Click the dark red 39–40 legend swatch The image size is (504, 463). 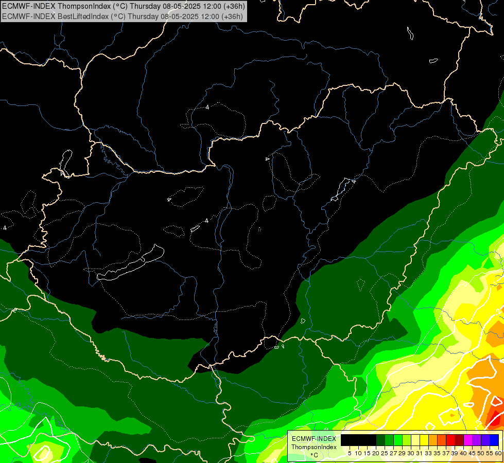pos(459,440)
